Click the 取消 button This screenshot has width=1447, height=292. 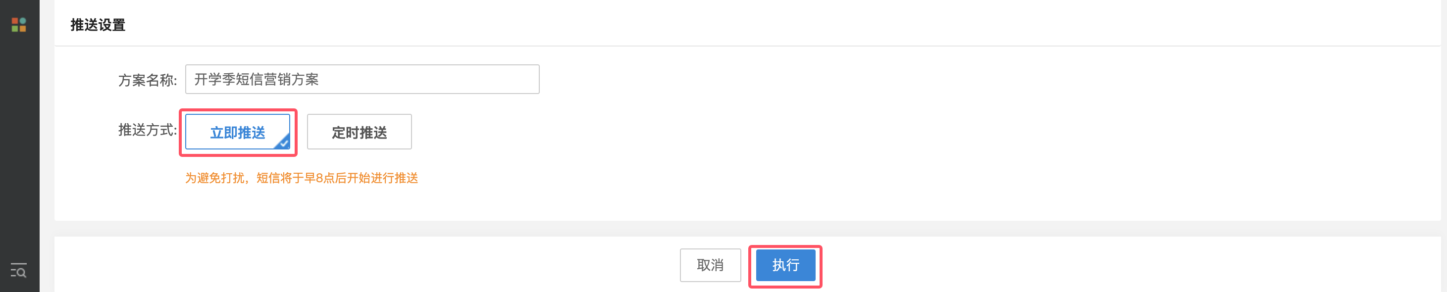710,265
